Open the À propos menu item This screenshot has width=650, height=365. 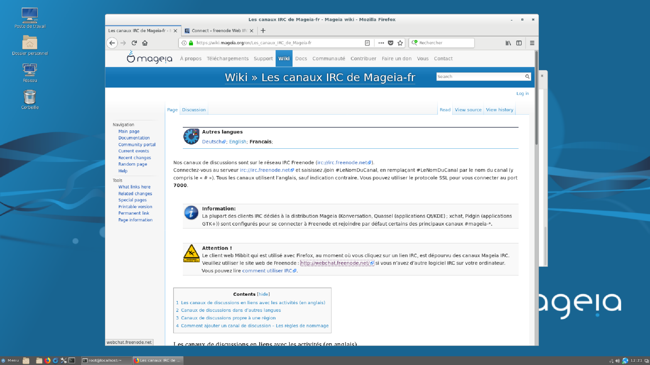[191, 58]
